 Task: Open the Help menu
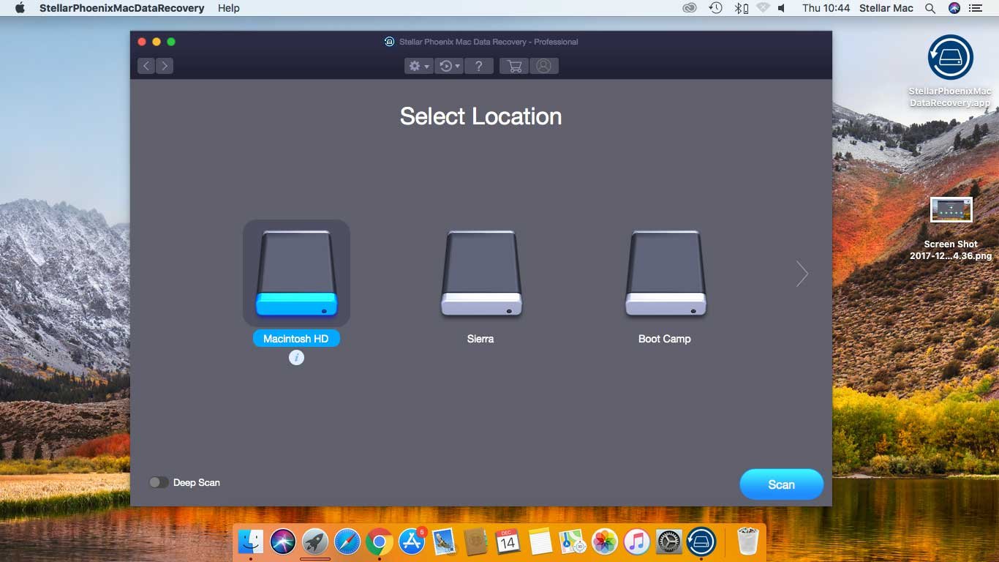coord(229,8)
